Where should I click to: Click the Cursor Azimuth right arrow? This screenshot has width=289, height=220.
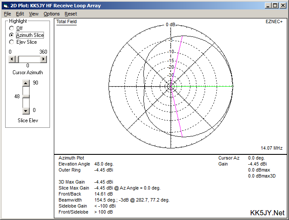pyautogui.click(x=44, y=59)
